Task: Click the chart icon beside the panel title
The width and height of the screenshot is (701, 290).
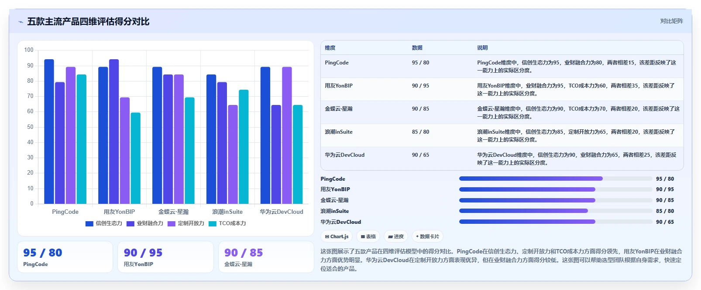Action: coord(21,22)
